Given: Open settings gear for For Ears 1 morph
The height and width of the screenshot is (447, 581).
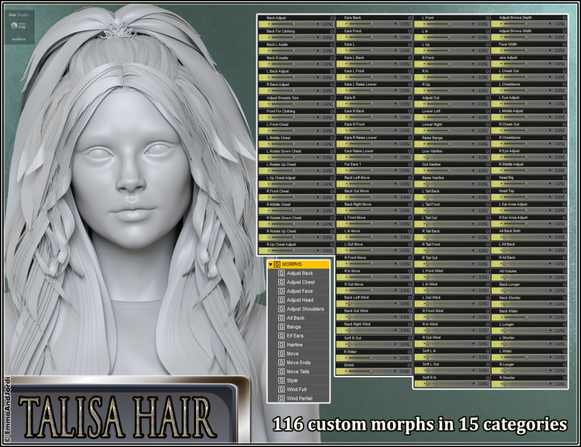Looking at the screenshot, I should click(410, 164).
